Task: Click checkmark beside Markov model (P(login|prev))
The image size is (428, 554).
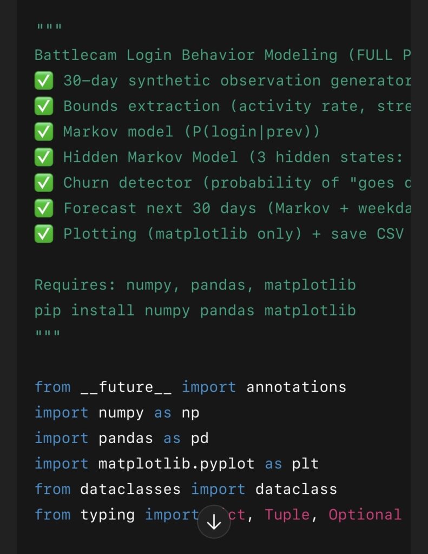Action: [x=44, y=132]
